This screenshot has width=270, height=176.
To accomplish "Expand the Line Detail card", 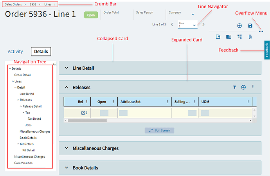I will (x=67, y=68).
